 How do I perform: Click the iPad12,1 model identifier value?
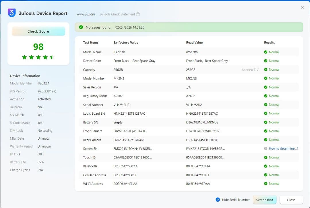pos(43,83)
